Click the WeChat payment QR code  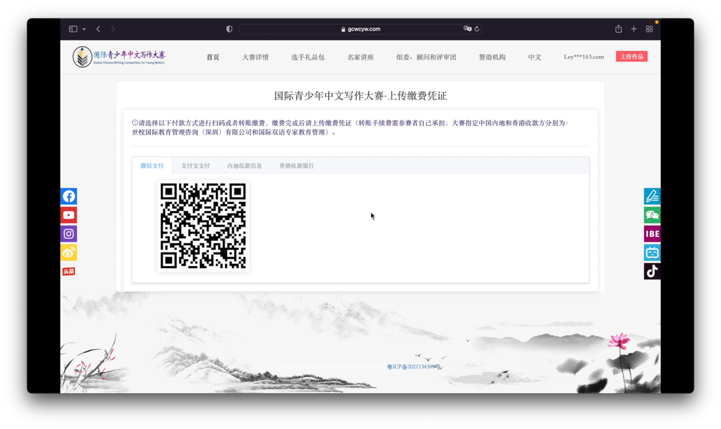203,226
